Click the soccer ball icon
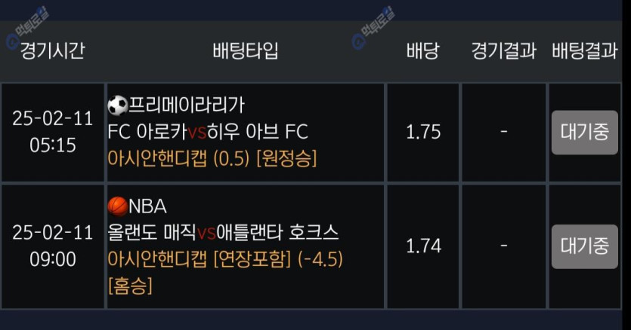 pos(118,105)
